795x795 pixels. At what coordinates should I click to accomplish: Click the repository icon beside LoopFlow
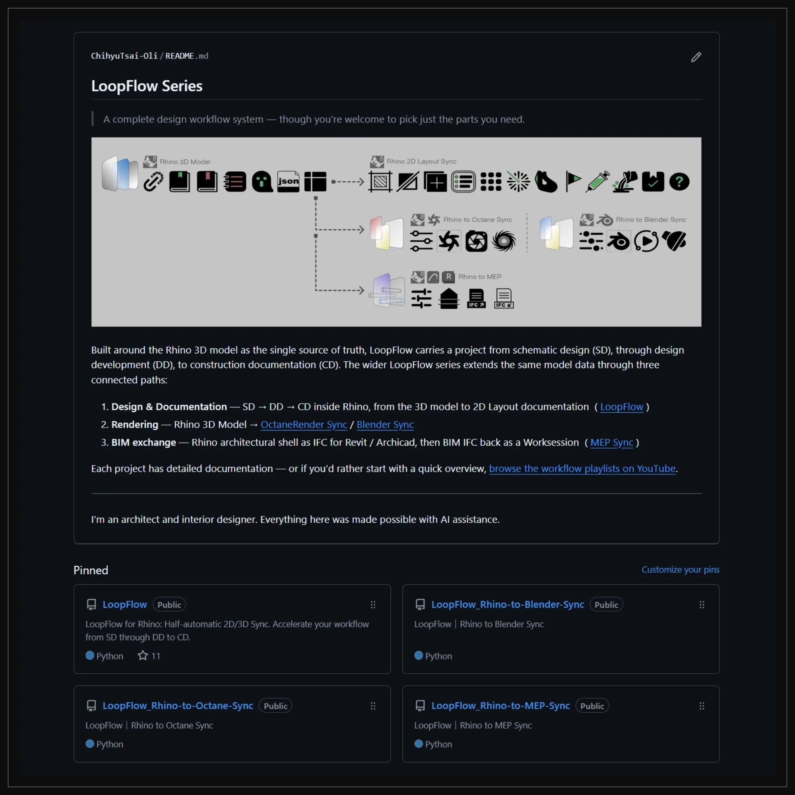[91, 605]
